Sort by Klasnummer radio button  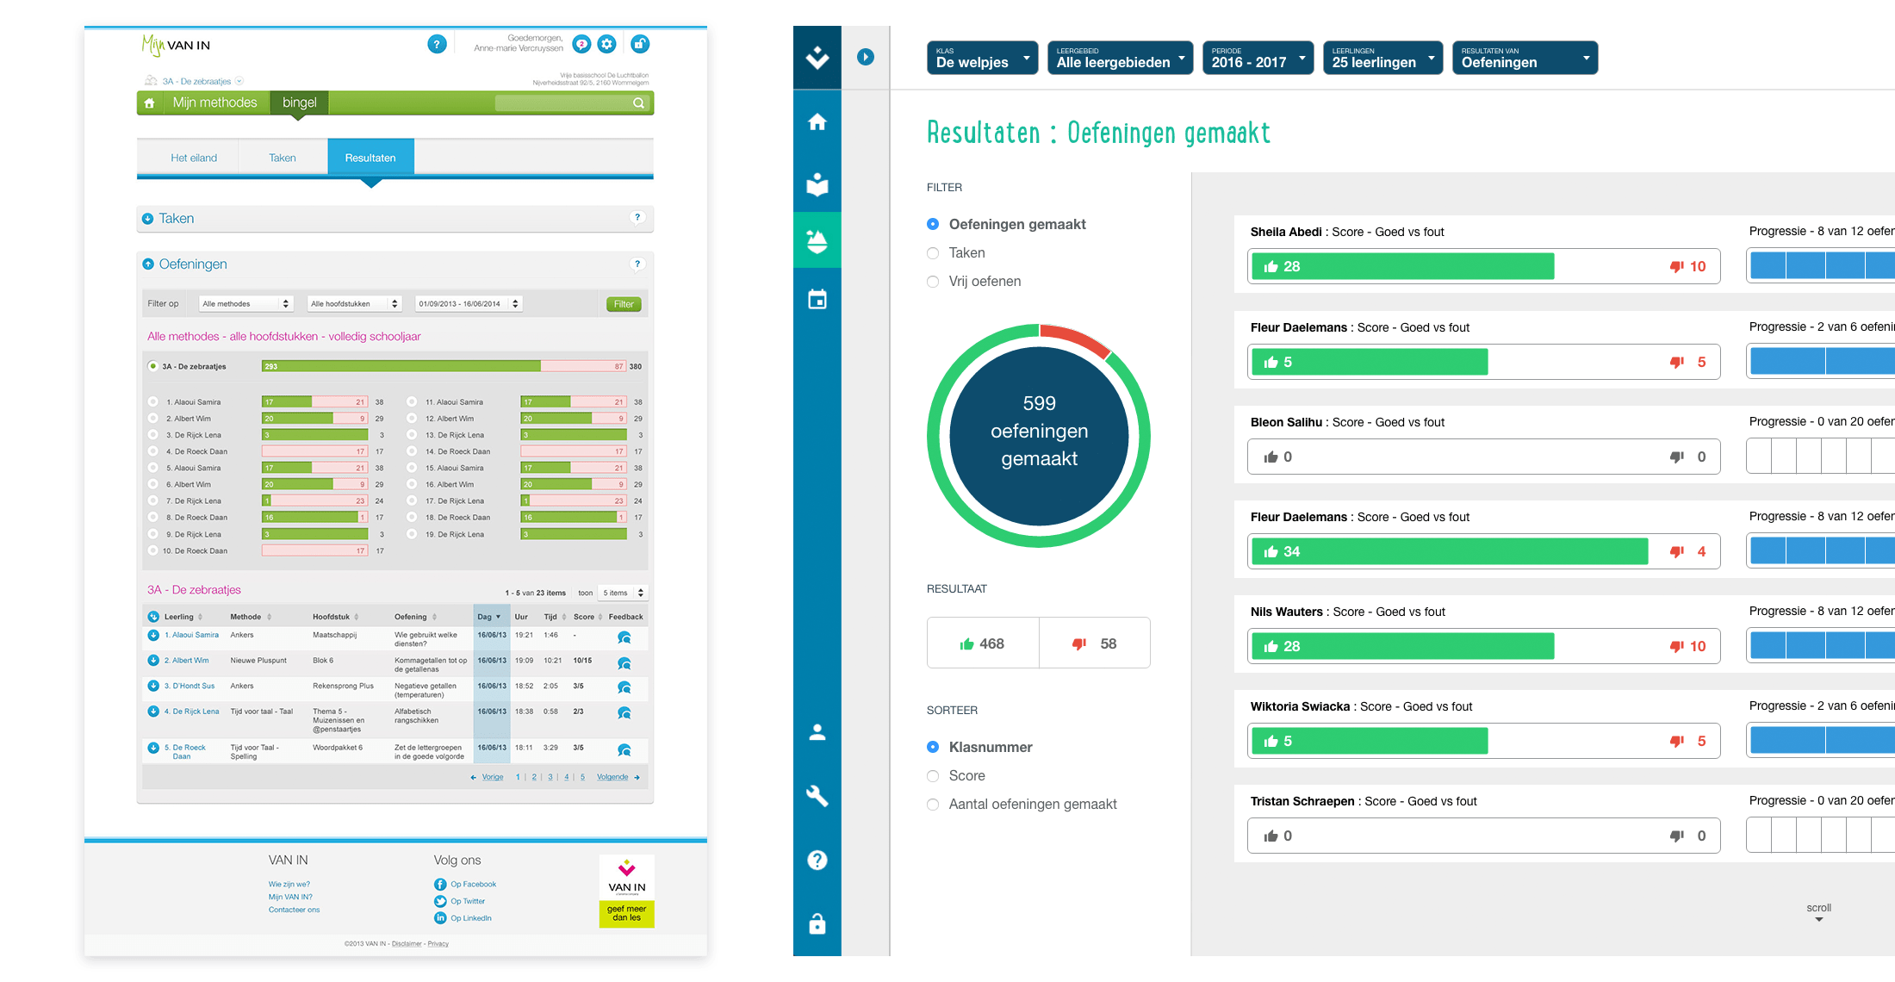tap(933, 747)
